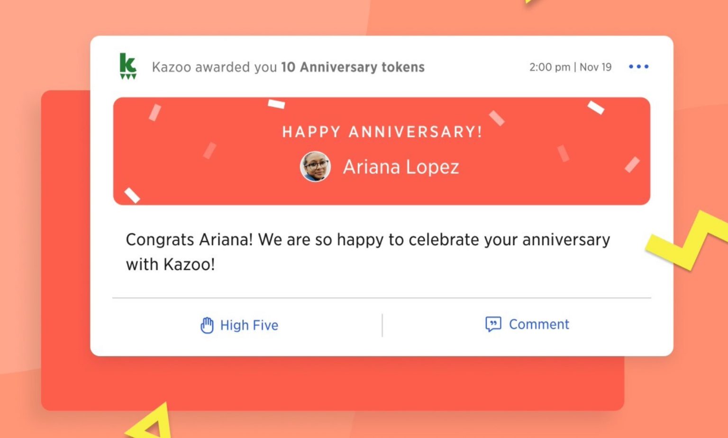Click the white confetti at banner bottom-left

[132, 195]
